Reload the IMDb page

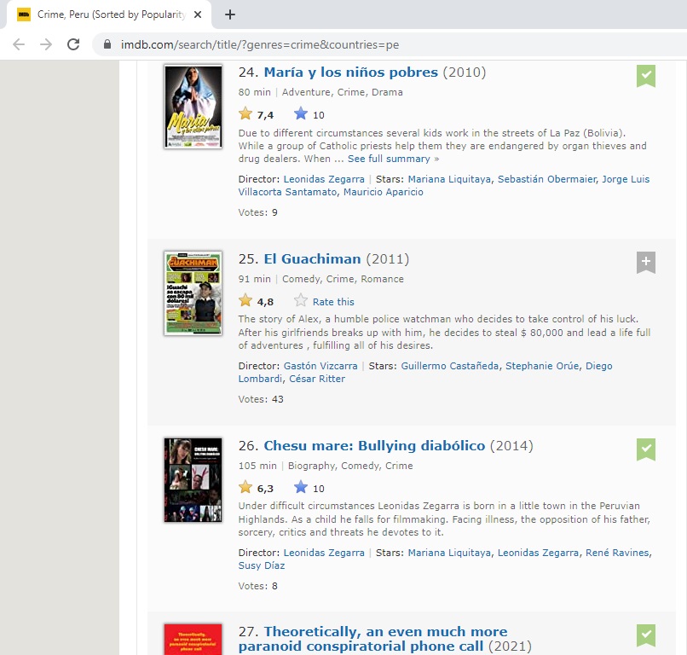point(73,44)
